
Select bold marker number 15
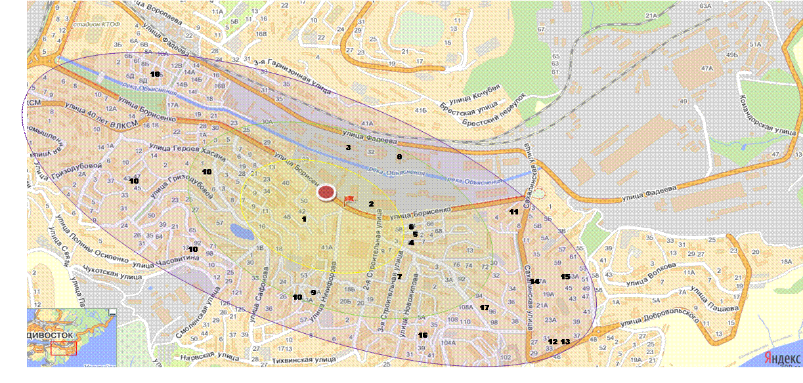pyautogui.click(x=565, y=277)
